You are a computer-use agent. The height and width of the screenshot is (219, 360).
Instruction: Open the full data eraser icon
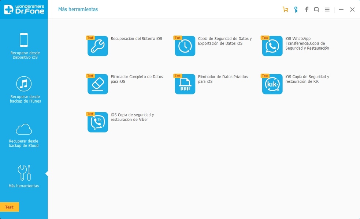click(97, 84)
